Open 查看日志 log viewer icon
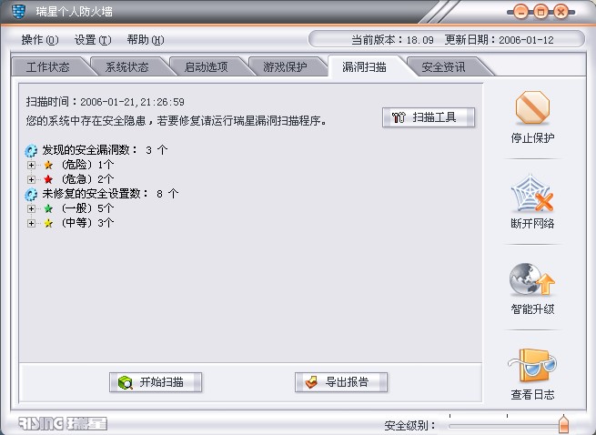Image resolution: width=596 pixels, height=435 pixels. 532,365
